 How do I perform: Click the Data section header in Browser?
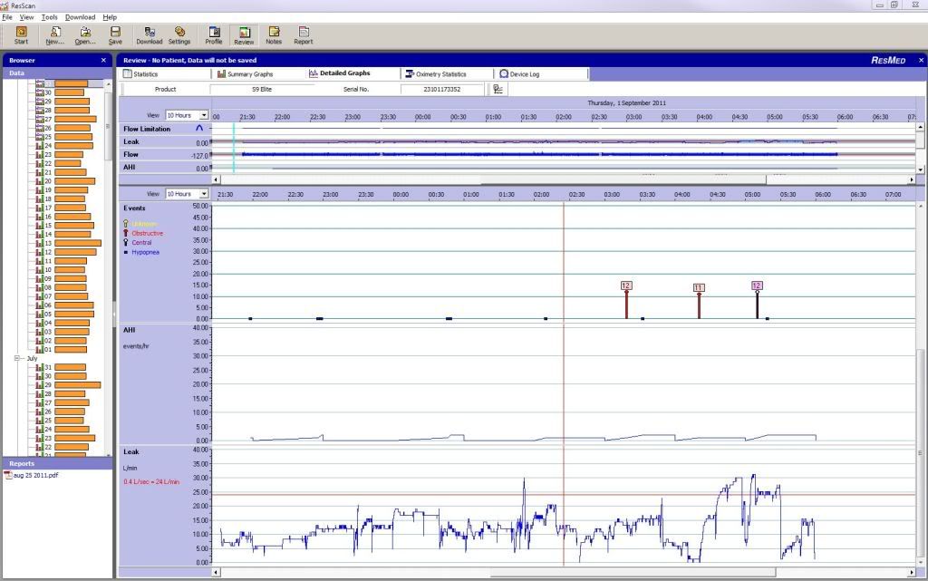(x=57, y=73)
